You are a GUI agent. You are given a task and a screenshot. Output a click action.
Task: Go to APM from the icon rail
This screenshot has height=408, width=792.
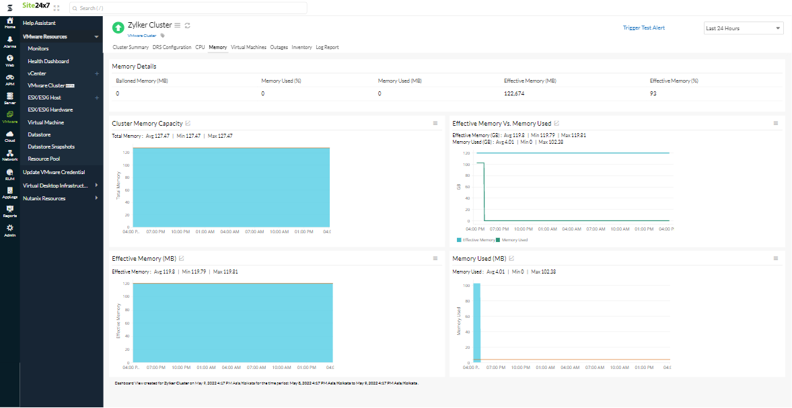pos(9,80)
